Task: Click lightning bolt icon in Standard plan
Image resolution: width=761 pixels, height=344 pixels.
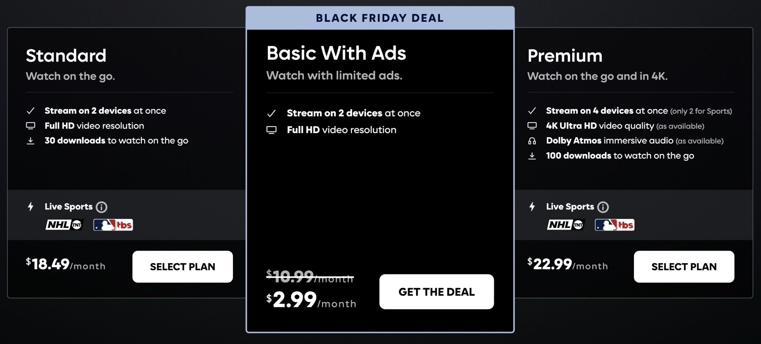Action: point(31,206)
